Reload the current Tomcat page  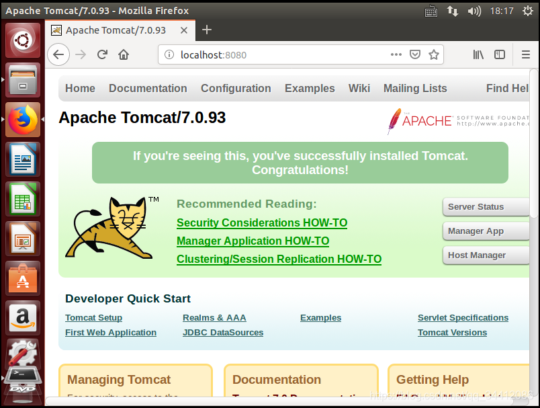pyautogui.click(x=102, y=54)
